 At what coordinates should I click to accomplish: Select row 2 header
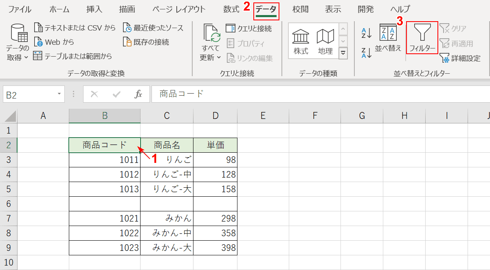[x=9, y=145]
